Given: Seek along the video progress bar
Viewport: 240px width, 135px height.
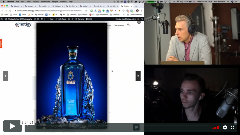Looking at the screenshot, I should click(x=118, y=127).
